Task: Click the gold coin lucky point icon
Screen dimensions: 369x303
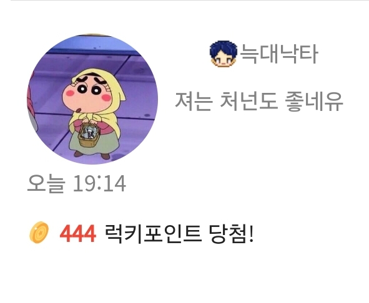Action: (39, 233)
